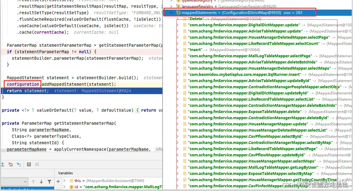353x191 pixels.
Task: Click the entry icon for ExposeTableMapper.delete
Action: click(x=185, y=112)
